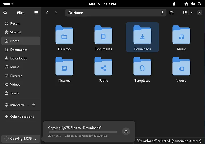Viewport: 205px width, 144px height.
Task: Click the file copy progress bar
Action: (x=83, y=132)
